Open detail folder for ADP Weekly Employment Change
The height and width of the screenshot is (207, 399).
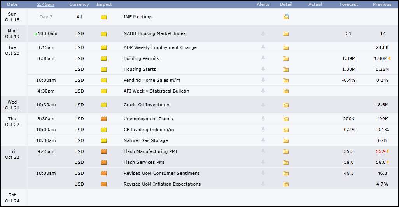[286, 47]
